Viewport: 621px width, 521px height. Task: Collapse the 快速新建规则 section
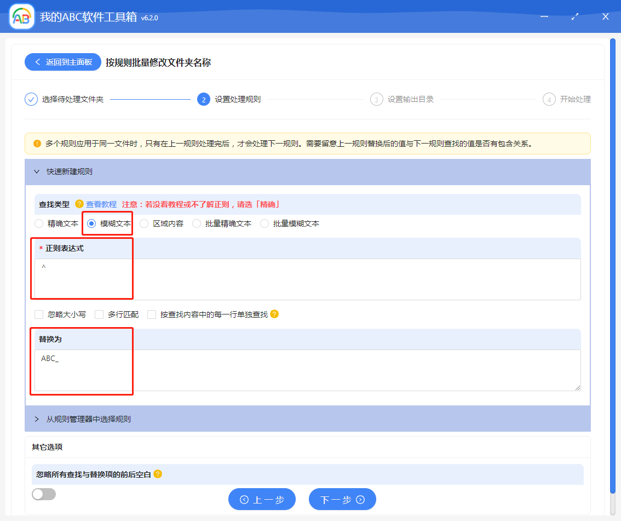pyautogui.click(x=36, y=171)
